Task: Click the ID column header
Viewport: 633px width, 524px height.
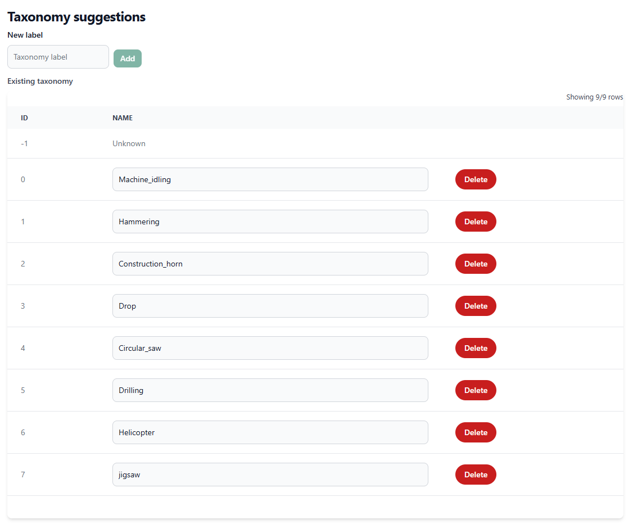Action: point(25,118)
